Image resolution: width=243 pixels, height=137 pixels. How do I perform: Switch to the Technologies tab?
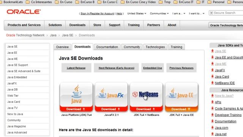(x=155, y=47)
